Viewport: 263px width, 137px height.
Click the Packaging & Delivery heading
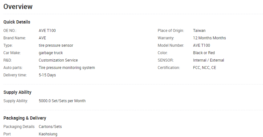click(x=25, y=118)
